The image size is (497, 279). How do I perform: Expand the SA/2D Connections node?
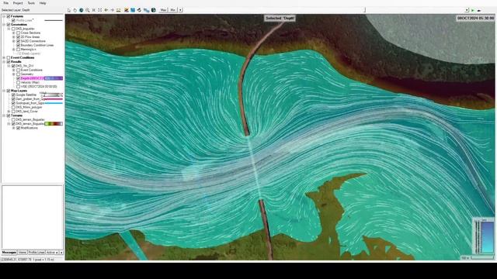pos(14,41)
